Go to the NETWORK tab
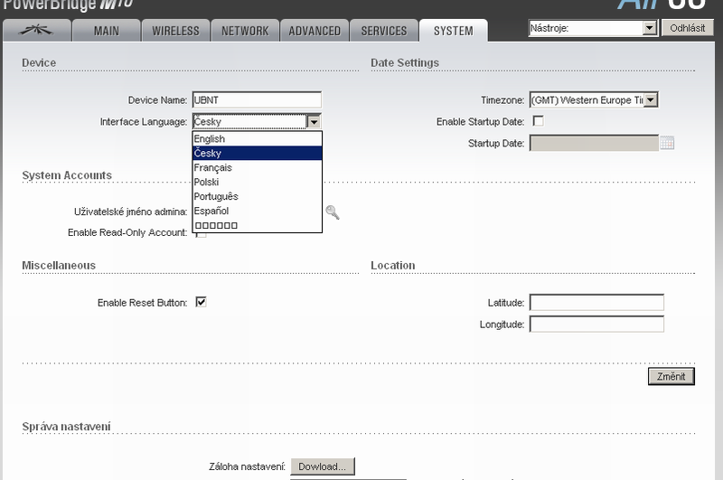Image resolution: width=723 pixels, height=480 pixels. [245, 31]
